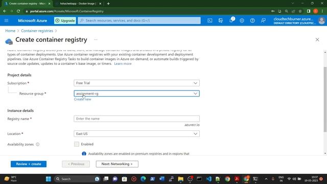
Task: Bookmark this page with the star icon
Action: coord(300,11)
